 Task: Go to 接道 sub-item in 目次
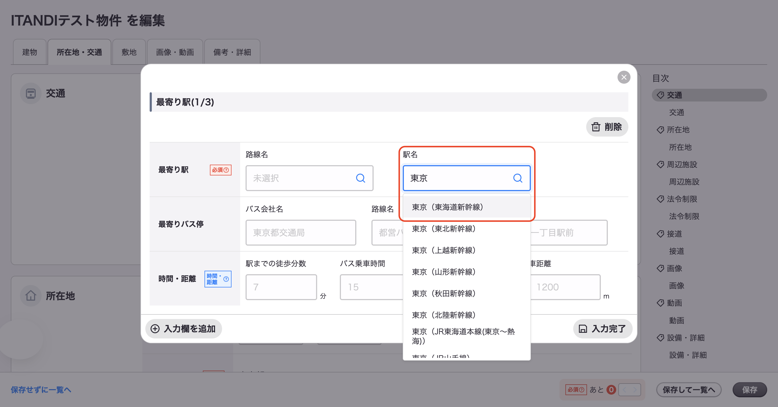coord(676,251)
